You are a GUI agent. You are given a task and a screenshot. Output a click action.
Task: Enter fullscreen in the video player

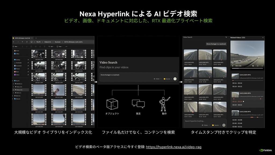coord(258,66)
